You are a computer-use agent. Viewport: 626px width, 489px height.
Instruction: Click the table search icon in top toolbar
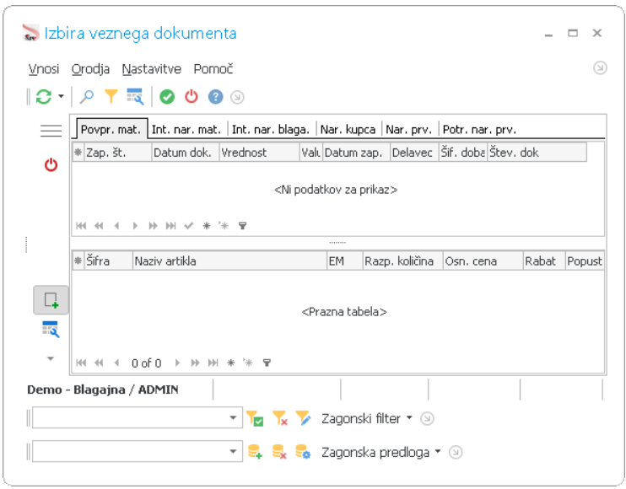pos(135,96)
